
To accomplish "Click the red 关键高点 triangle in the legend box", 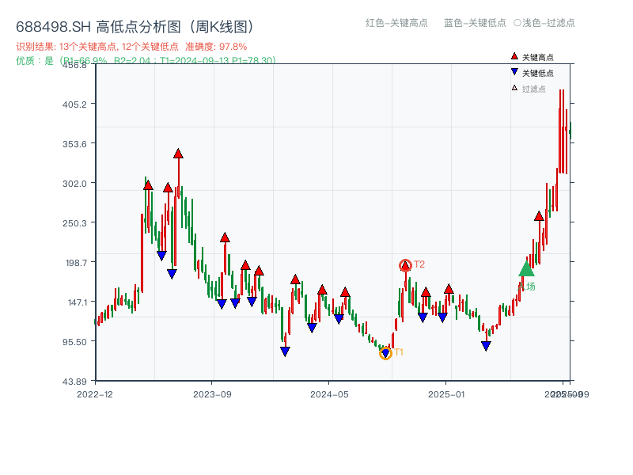I will tap(514, 55).
